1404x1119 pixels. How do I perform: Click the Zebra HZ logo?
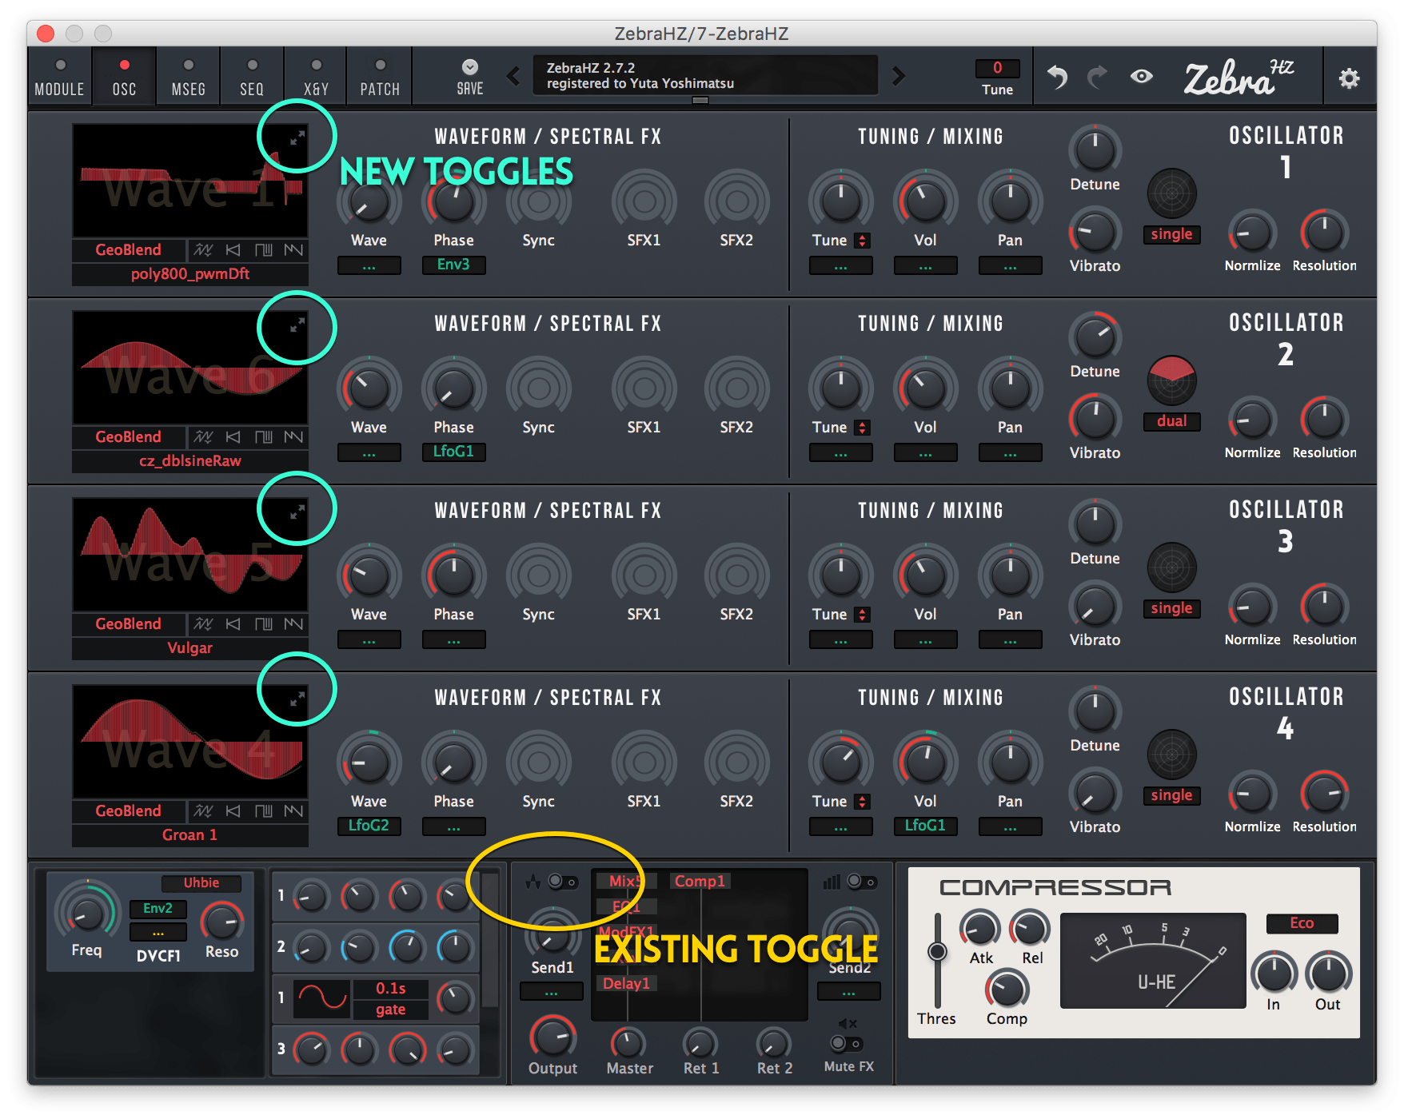[1238, 78]
